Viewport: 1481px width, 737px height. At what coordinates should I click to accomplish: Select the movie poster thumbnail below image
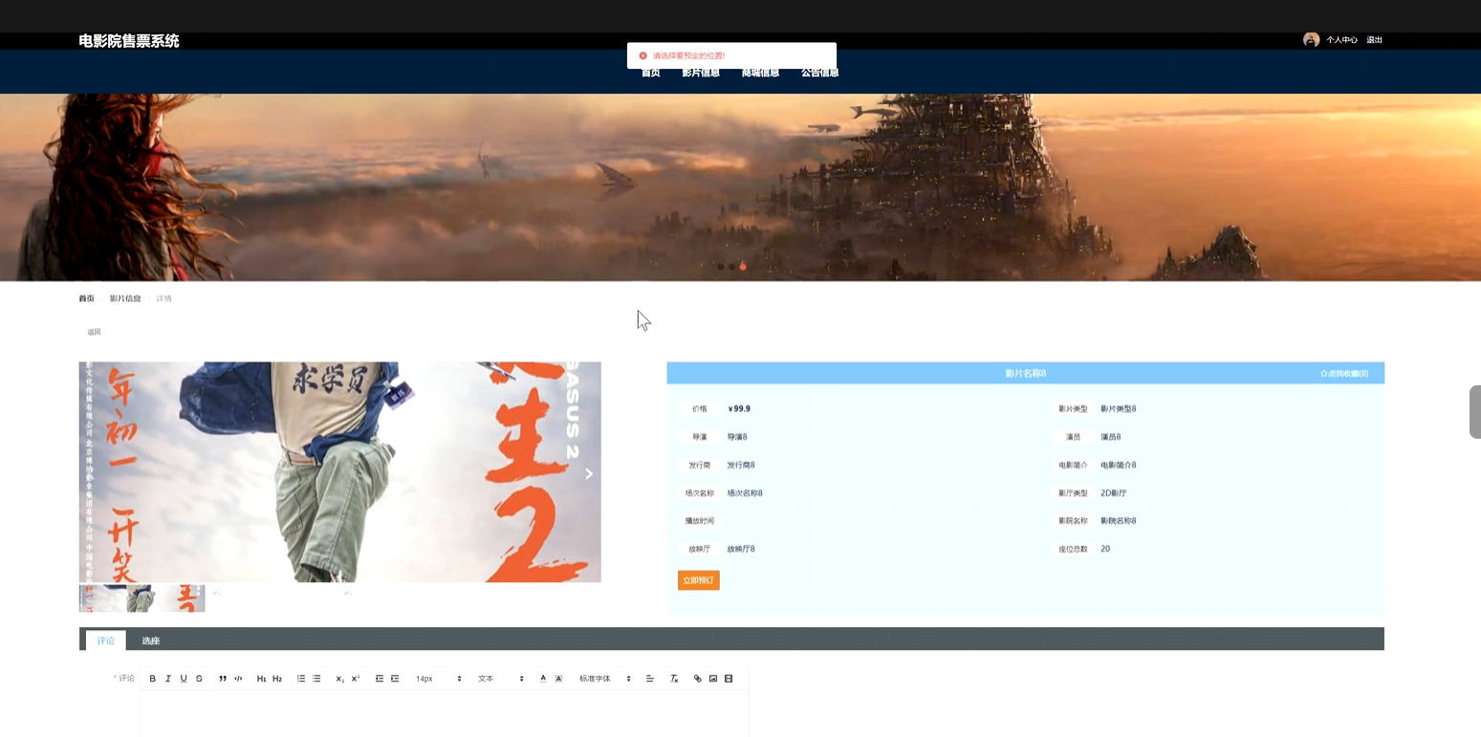[142, 598]
